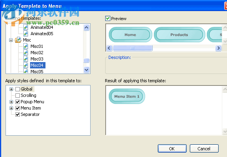Viewport: 227px width, 157px height.
Task: Click the Home preview menu button
Action: (130, 35)
